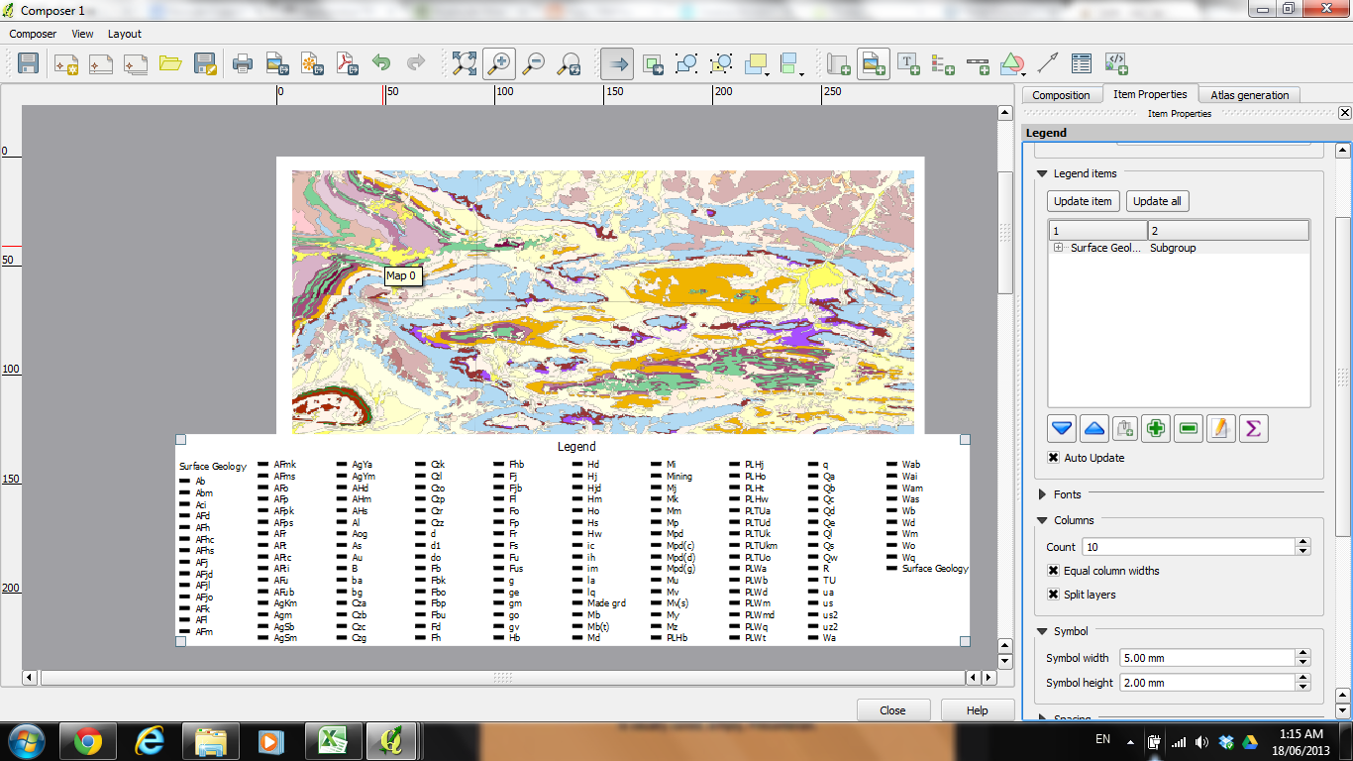
Task: Toggle Equal column widths checkbox
Action: 1054,571
